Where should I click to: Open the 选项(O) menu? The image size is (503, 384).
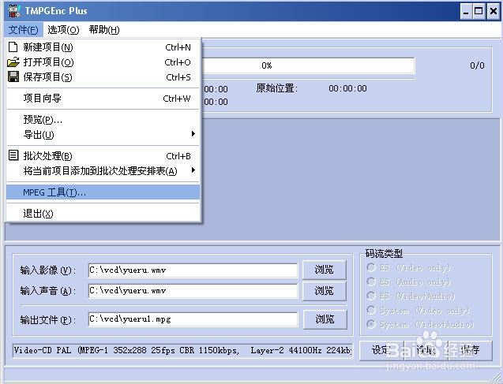click(63, 30)
